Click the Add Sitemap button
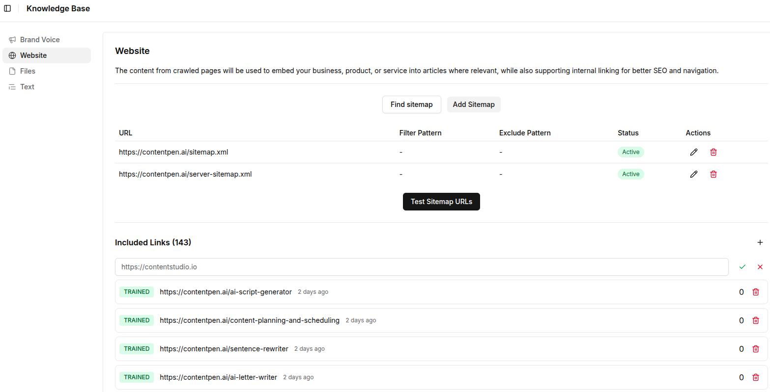The height and width of the screenshot is (392, 770). [473, 104]
